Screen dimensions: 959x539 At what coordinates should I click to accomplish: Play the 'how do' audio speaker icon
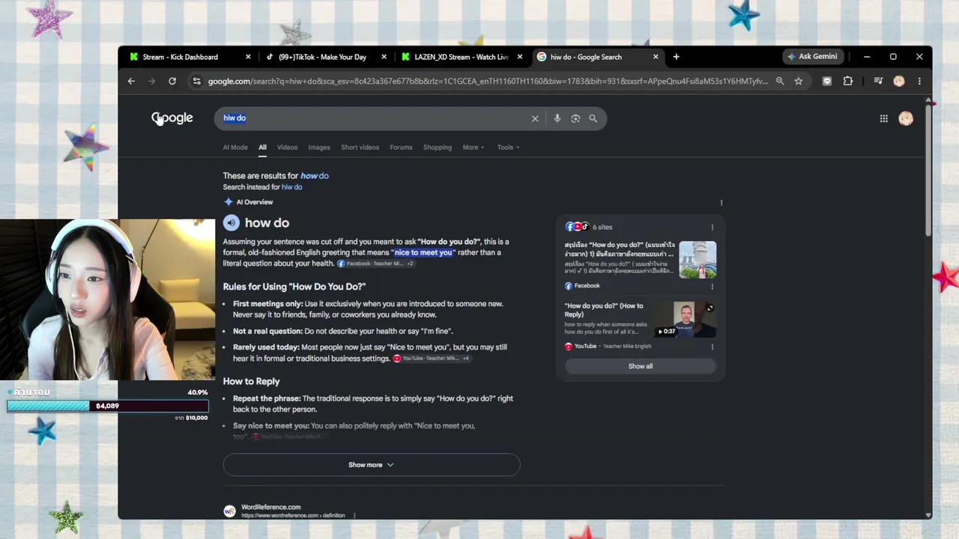point(232,222)
